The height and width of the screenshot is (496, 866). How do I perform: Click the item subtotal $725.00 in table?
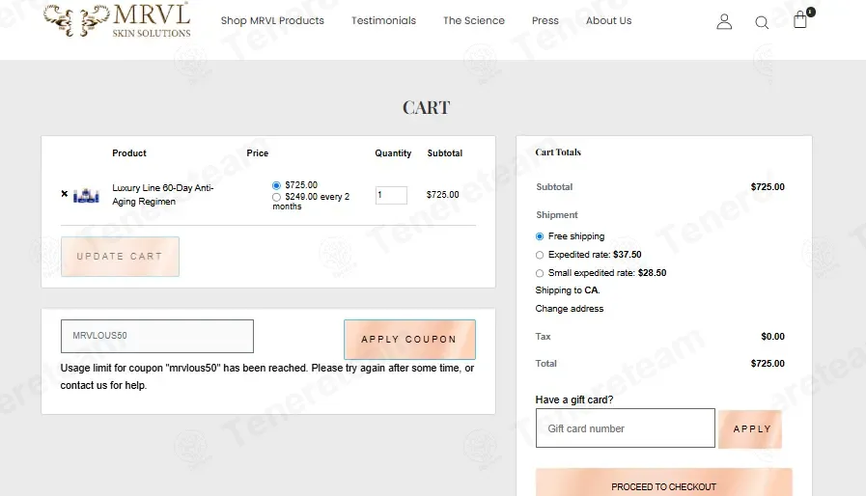(x=442, y=194)
